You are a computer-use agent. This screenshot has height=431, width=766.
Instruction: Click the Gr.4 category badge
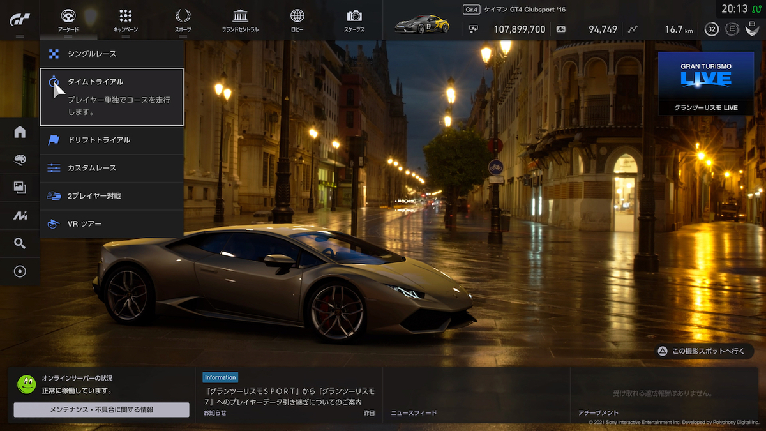point(471,10)
